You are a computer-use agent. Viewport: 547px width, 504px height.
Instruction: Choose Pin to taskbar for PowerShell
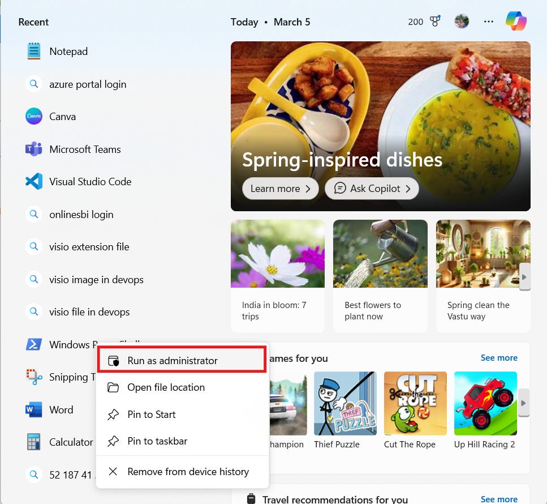157,441
